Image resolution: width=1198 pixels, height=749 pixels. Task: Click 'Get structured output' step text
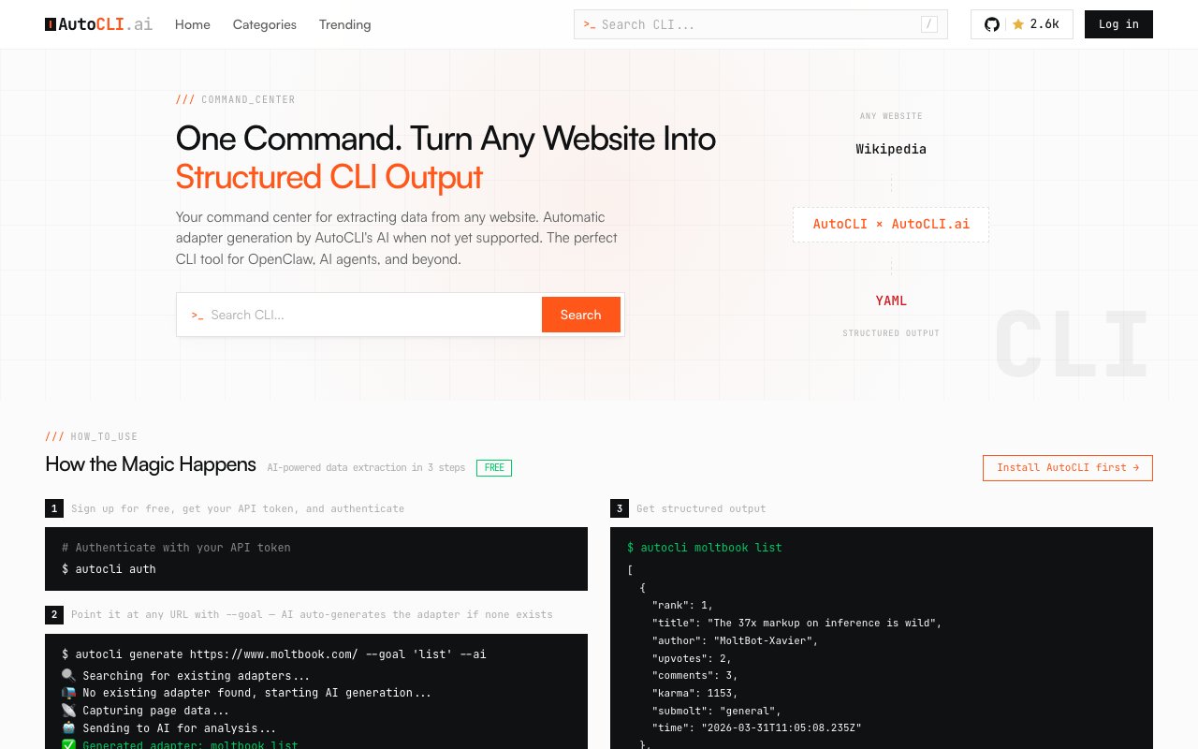701,508
